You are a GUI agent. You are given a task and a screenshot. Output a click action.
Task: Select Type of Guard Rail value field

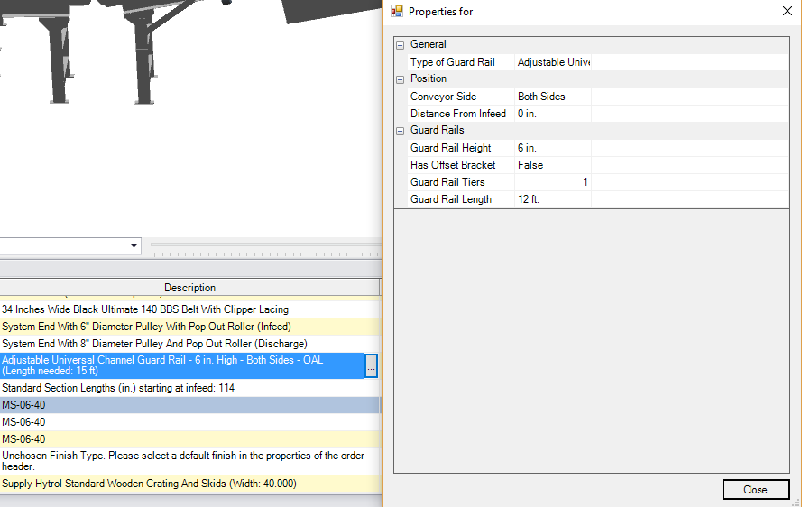tap(552, 62)
